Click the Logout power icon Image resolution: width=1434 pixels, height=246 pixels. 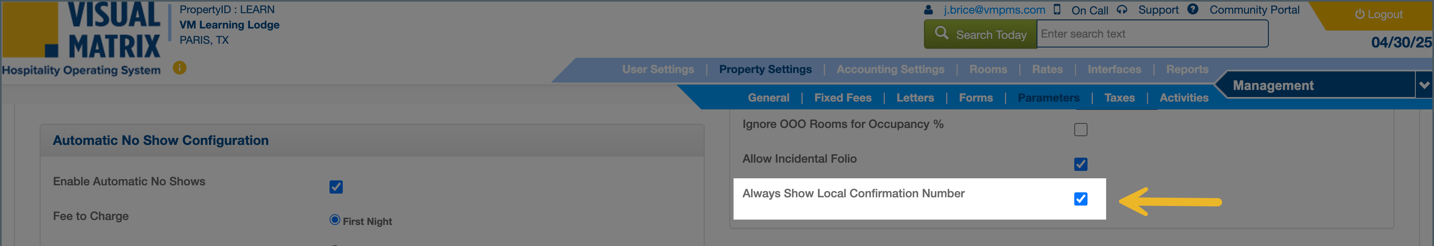click(x=1359, y=14)
